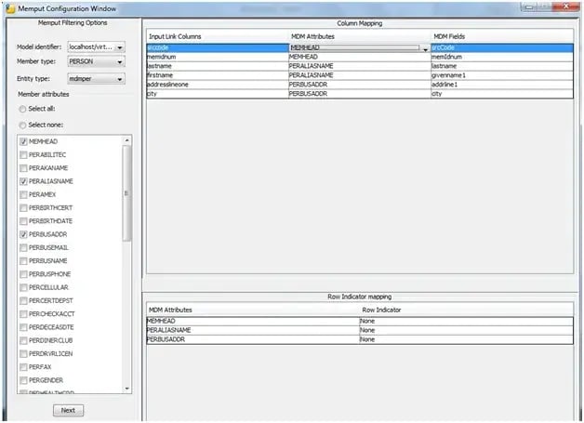Image resolution: width=584 pixels, height=423 pixels.
Task: Click the srcCode MDM field cell
Action: pos(502,47)
